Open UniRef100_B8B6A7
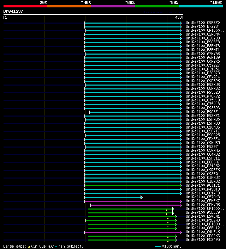 (x=203, y=162)
